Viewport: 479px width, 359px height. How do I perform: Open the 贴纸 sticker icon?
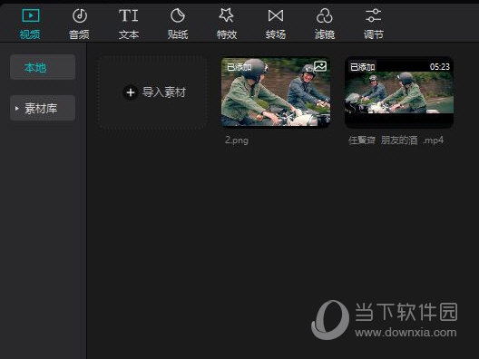[x=178, y=15]
